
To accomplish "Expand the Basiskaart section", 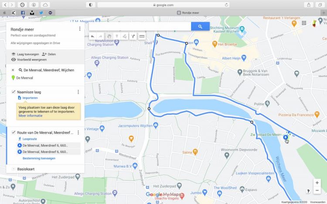I will [x=14, y=169].
